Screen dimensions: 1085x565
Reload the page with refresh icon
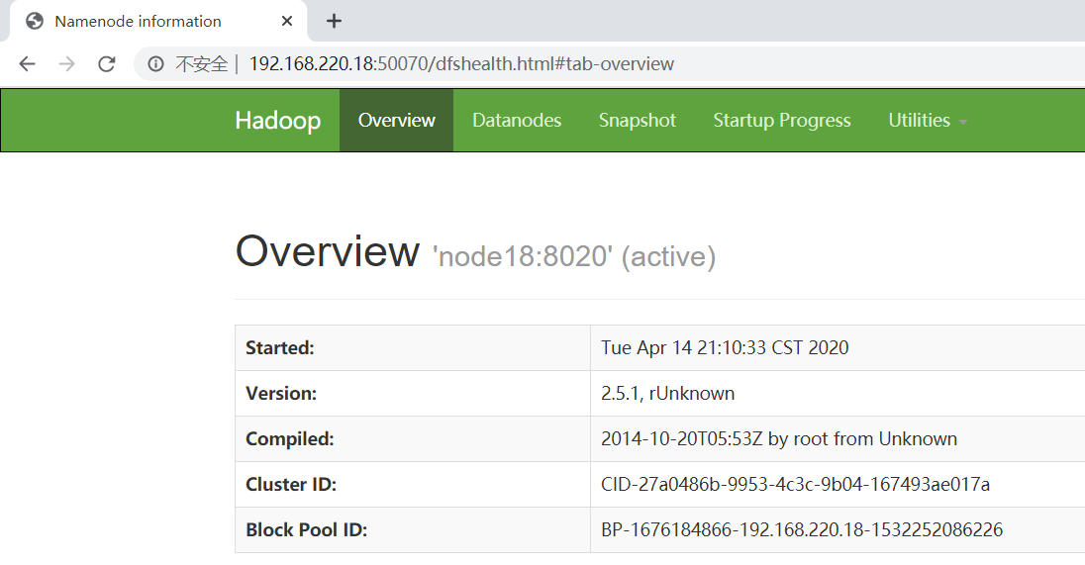click(x=106, y=64)
